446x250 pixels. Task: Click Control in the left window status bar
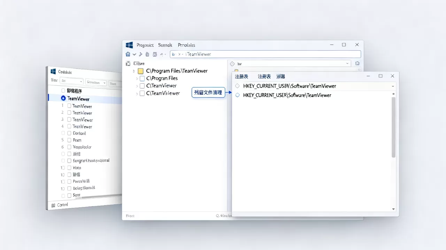pyautogui.click(x=62, y=205)
